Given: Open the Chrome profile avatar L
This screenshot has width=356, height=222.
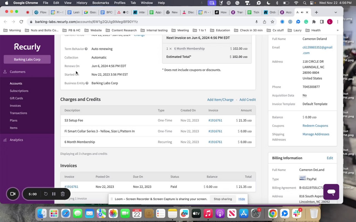Looking at the screenshot, I should click(330, 22).
